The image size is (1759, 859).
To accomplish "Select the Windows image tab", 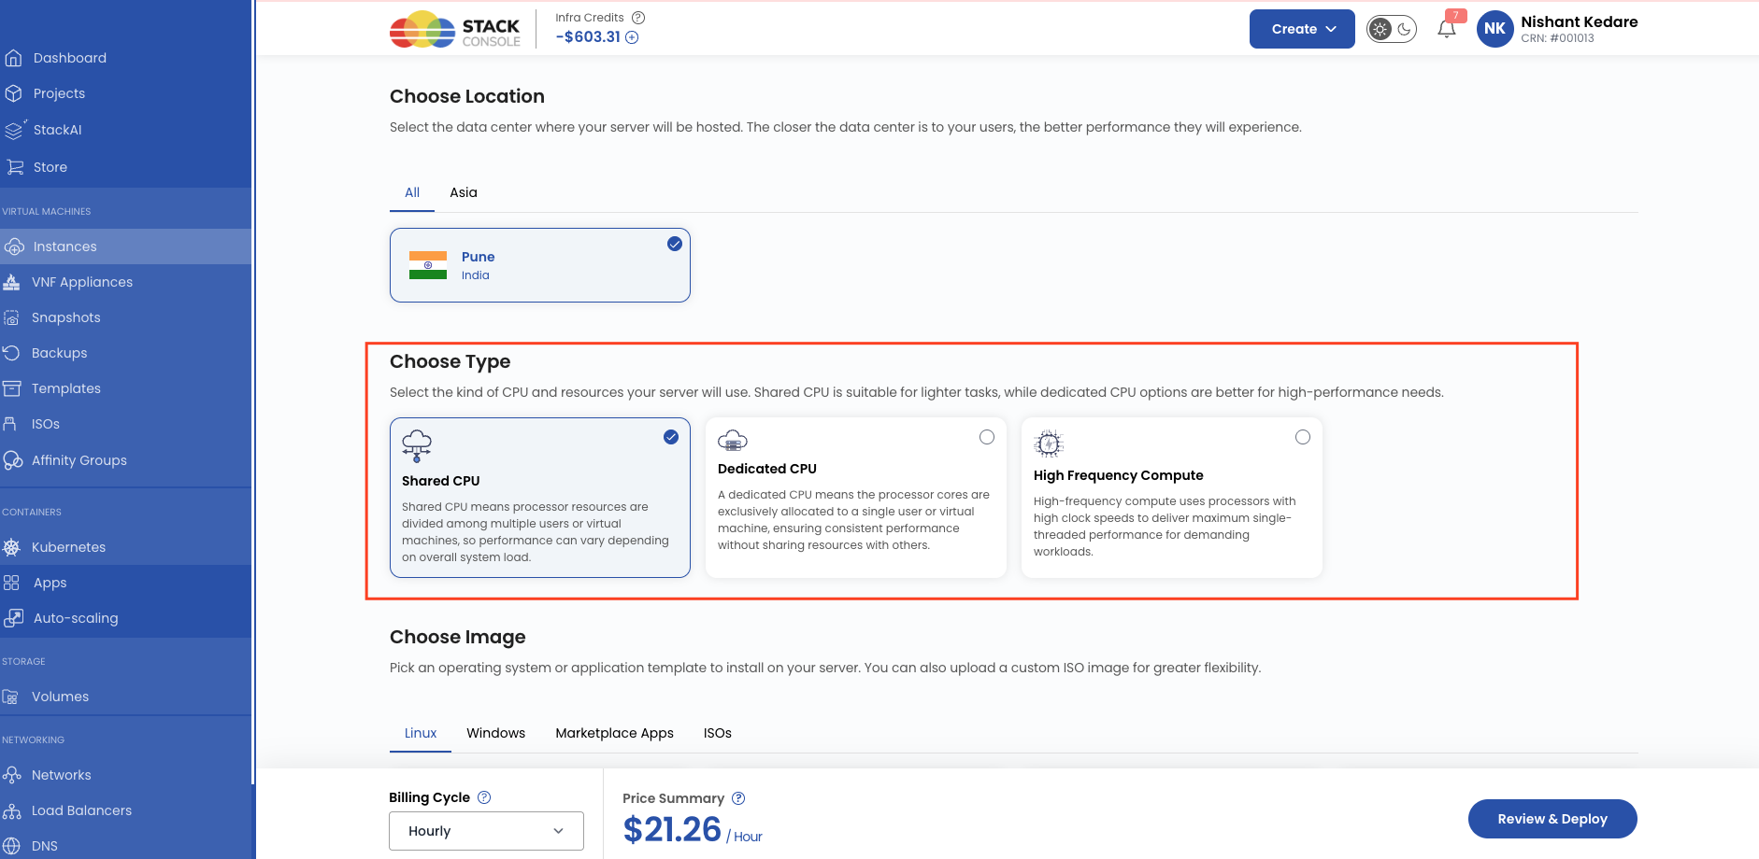I will (x=496, y=733).
